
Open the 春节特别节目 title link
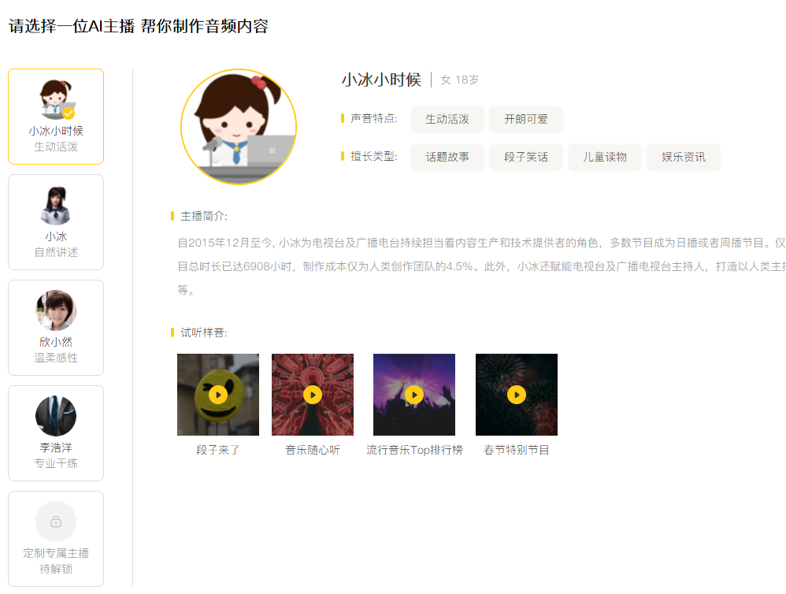[x=517, y=450]
